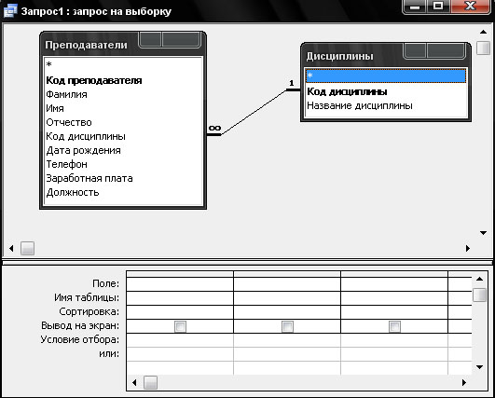
Task: Click Поле cell of second grid column
Action: tap(287, 284)
